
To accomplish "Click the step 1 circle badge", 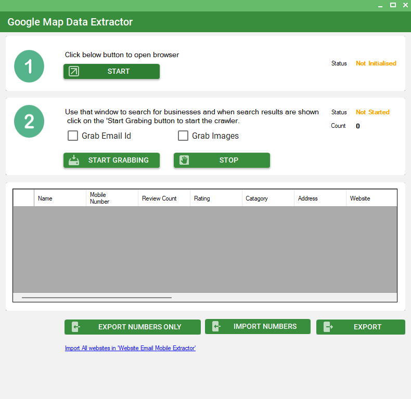I will (x=29, y=66).
